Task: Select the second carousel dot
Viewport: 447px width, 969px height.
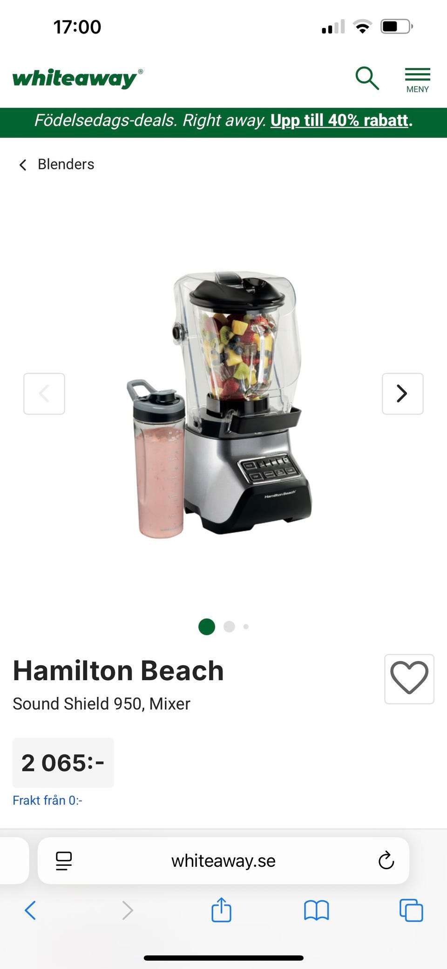Action: (x=229, y=627)
